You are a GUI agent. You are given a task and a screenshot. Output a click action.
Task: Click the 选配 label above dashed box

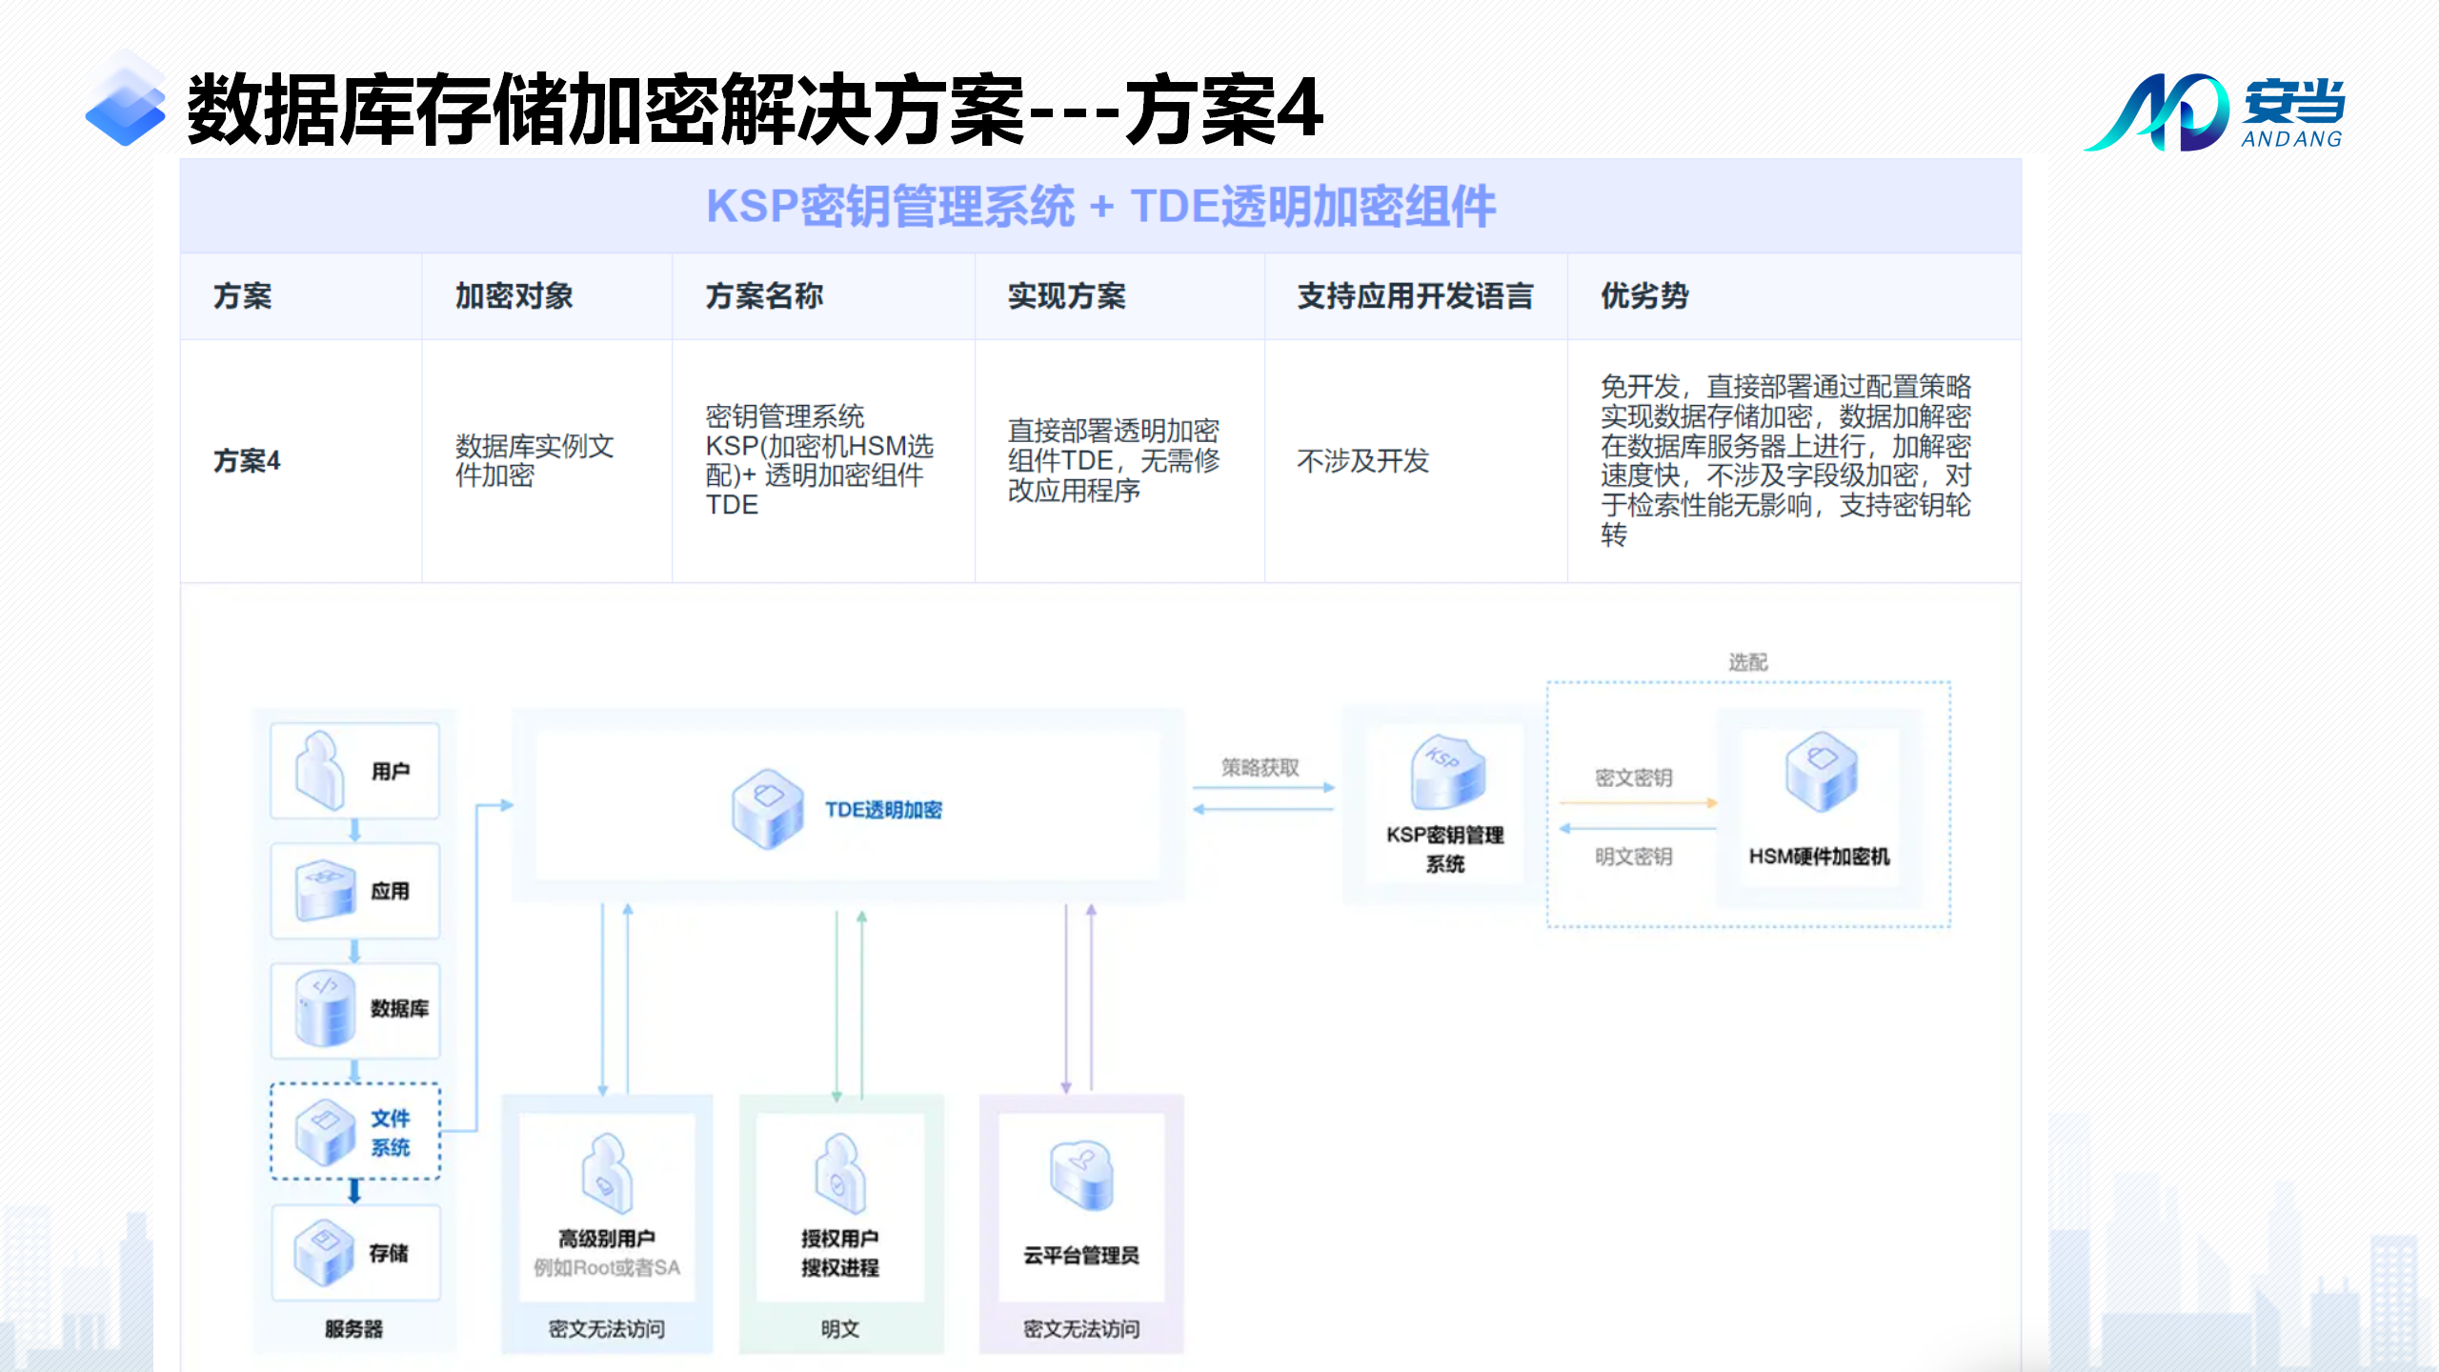click(x=1747, y=662)
